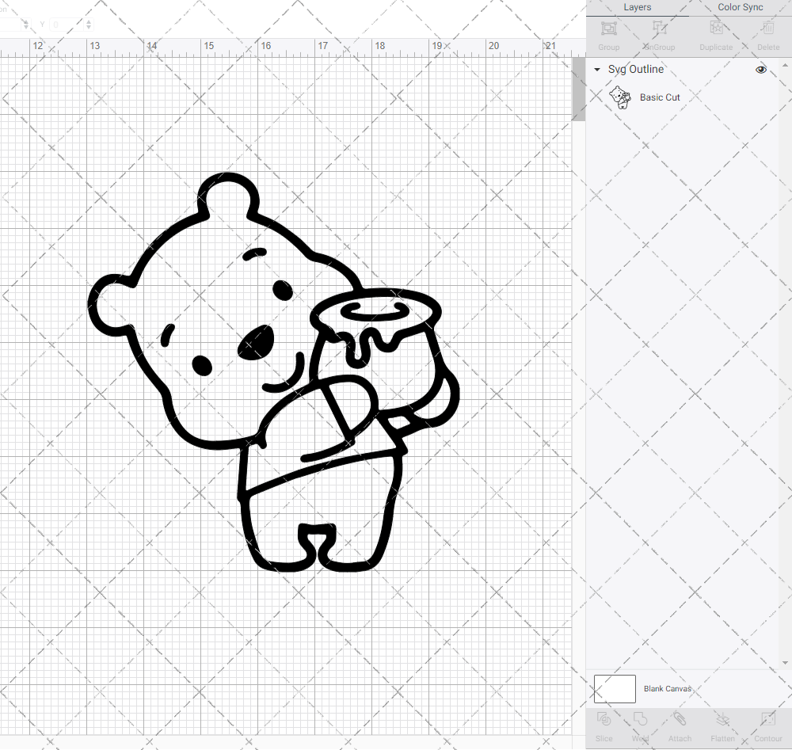This screenshot has height=750, width=792.
Task: Click the X field down arrow
Action: 26,27
